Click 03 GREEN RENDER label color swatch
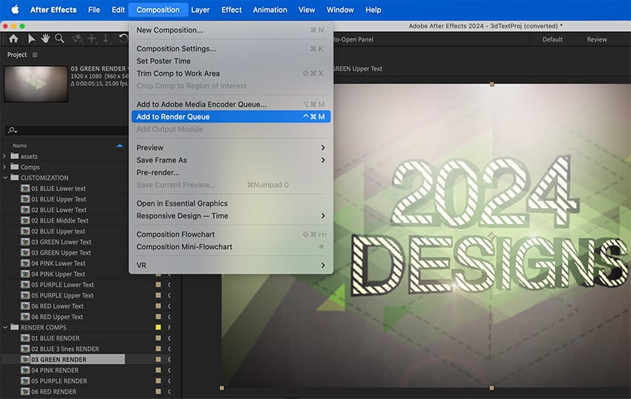The width and height of the screenshot is (631, 399). (x=158, y=360)
